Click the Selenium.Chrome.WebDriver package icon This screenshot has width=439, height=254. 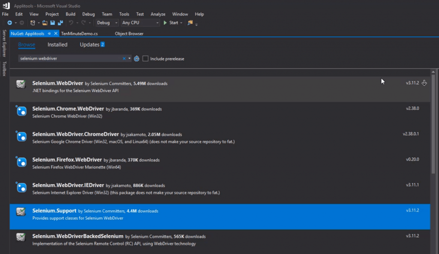(21, 111)
